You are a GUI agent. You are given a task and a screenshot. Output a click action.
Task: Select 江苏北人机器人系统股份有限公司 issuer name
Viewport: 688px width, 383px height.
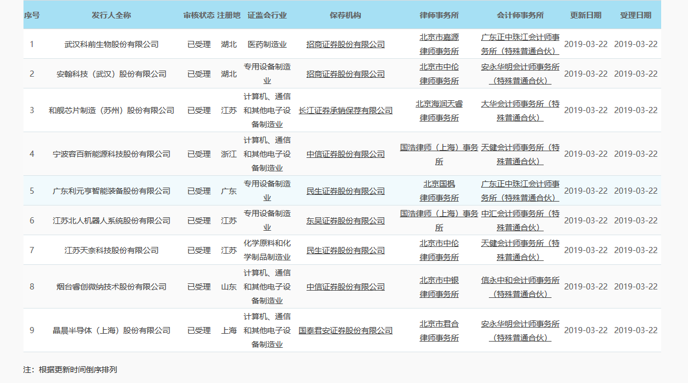click(x=111, y=221)
